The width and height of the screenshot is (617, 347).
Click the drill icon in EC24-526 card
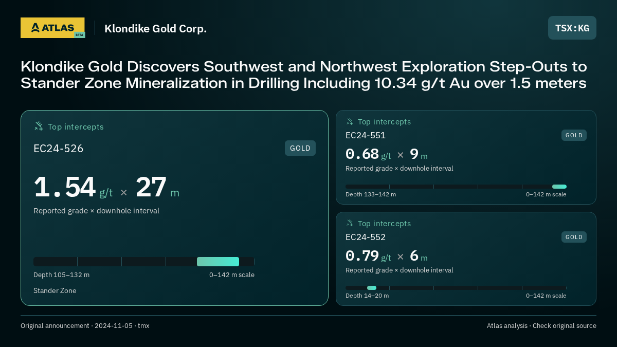(x=39, y=126)
